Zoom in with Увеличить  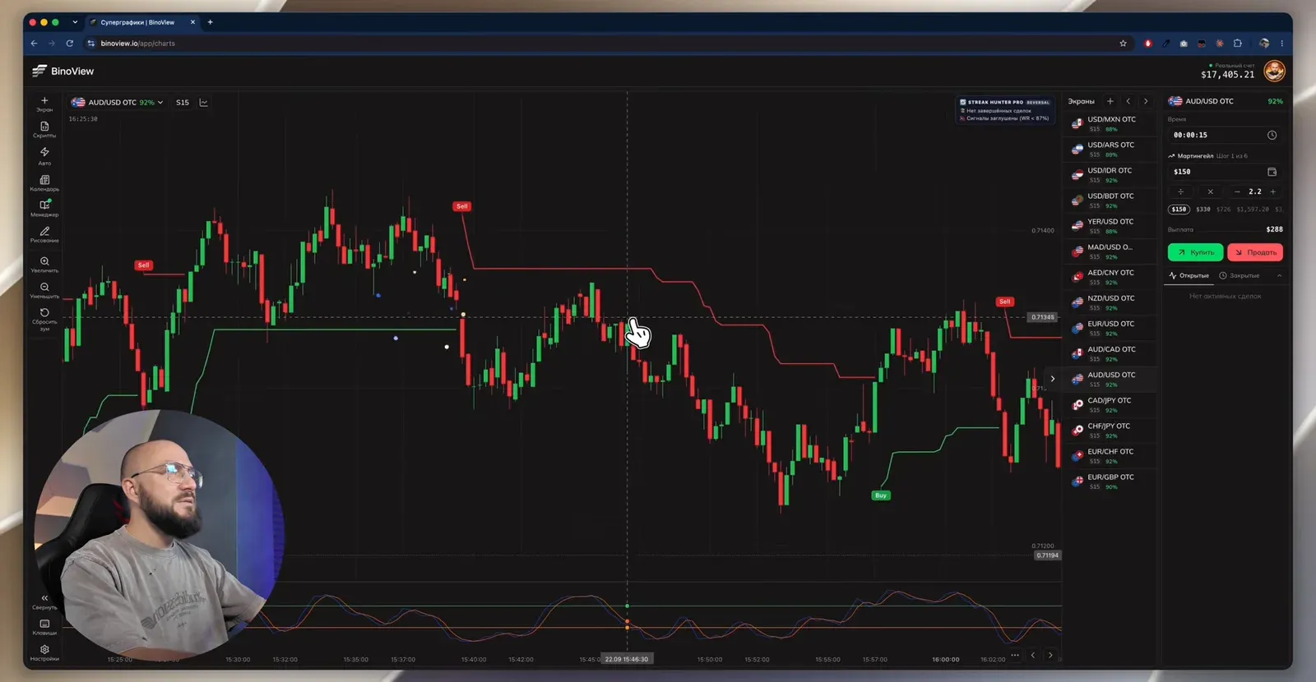[44, 264]
